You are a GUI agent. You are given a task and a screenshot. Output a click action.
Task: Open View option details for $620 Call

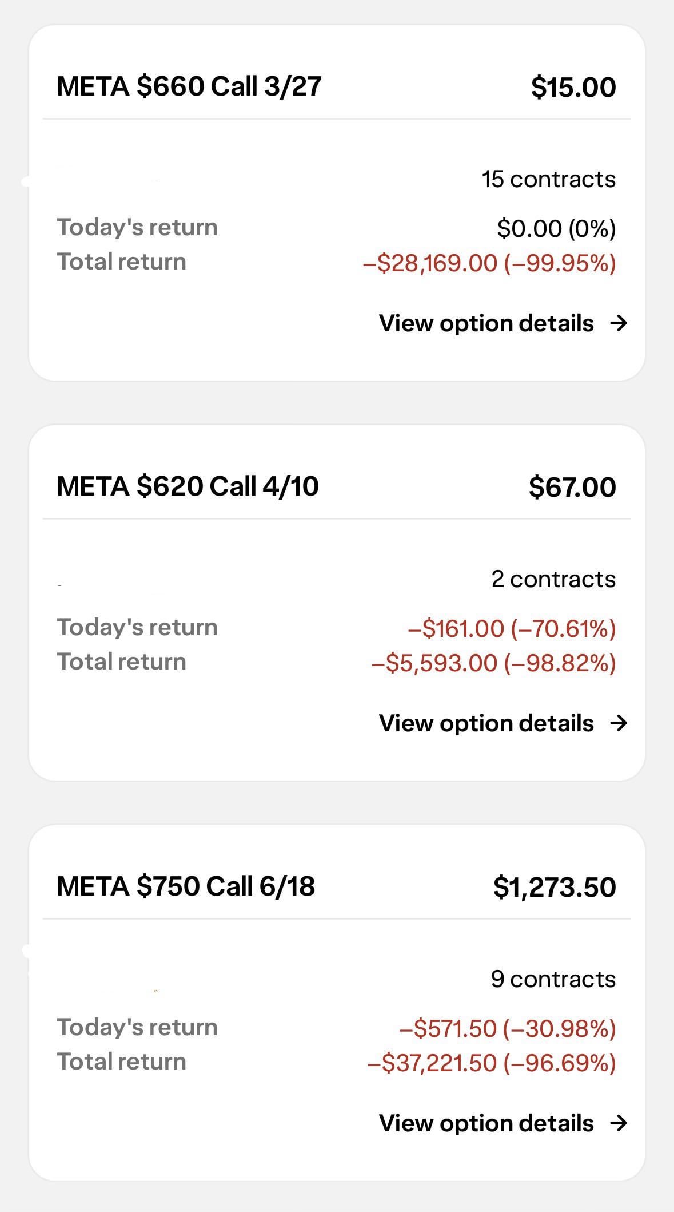pos(486,723)
